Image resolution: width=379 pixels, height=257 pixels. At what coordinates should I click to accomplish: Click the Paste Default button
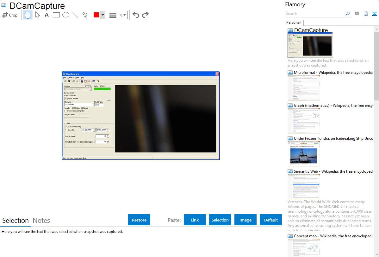271,220
